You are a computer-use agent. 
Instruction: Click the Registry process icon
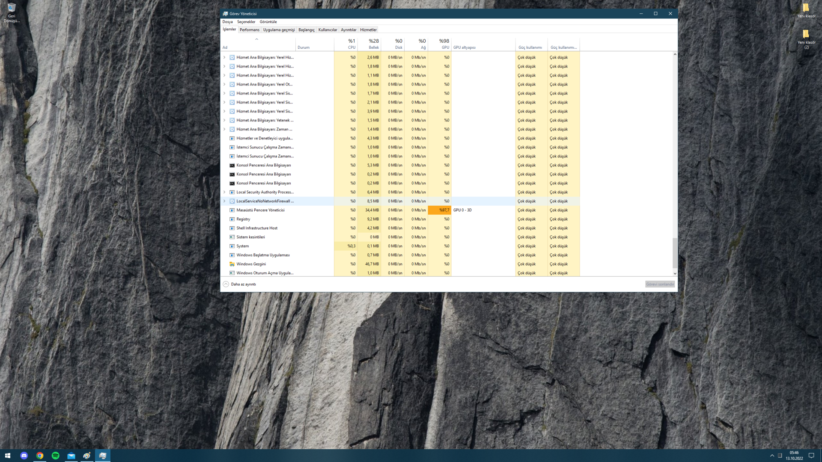tap(232, 219)
